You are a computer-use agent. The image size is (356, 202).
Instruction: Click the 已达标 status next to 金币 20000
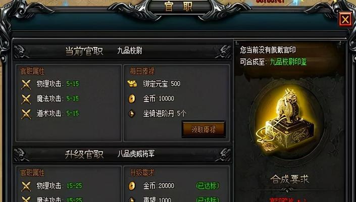pos(208,186)
